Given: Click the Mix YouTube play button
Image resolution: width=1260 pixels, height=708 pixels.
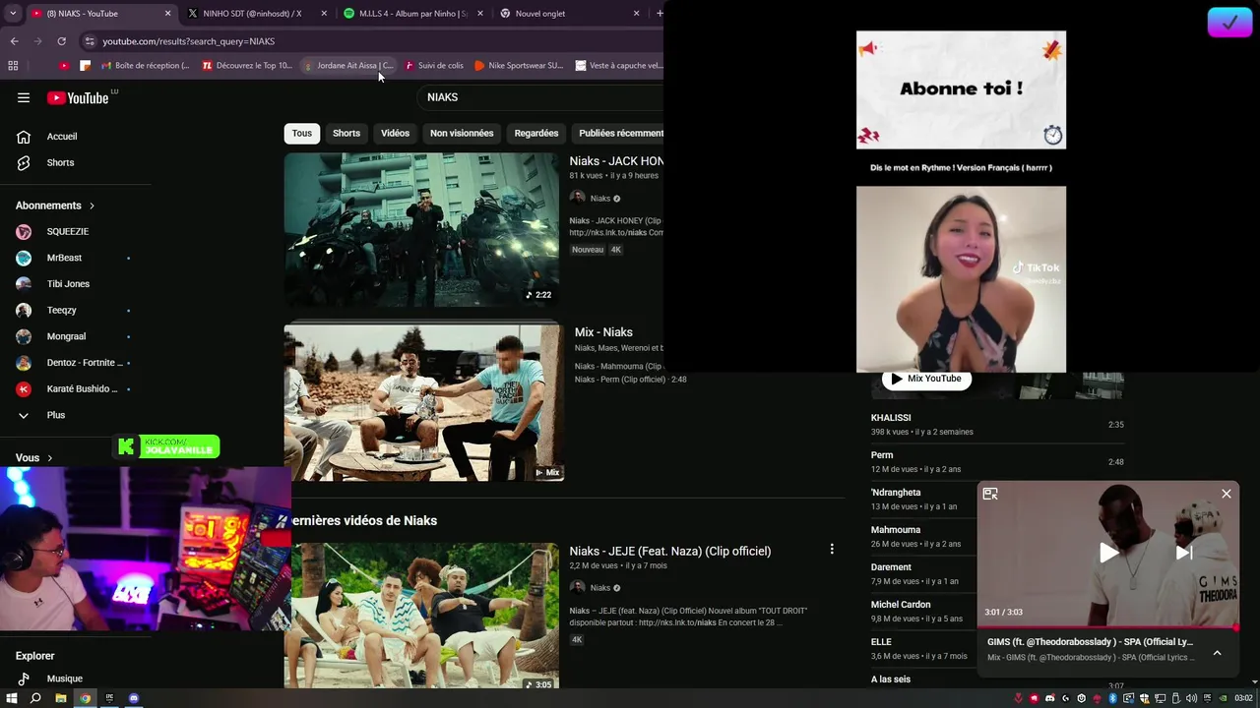Looking at the screenshot, I should [x=926, y=379].
